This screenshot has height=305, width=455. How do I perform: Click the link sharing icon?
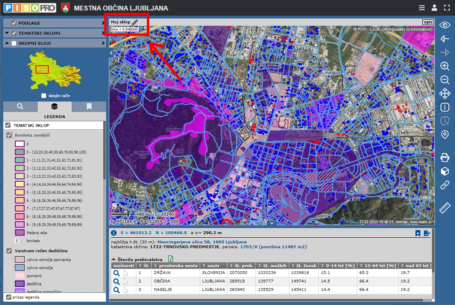(x=445, y=185)
